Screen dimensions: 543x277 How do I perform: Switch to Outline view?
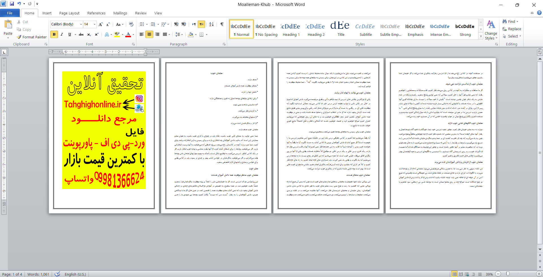point(473,274)
